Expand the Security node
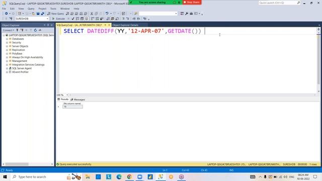 [x=7, y=42]
